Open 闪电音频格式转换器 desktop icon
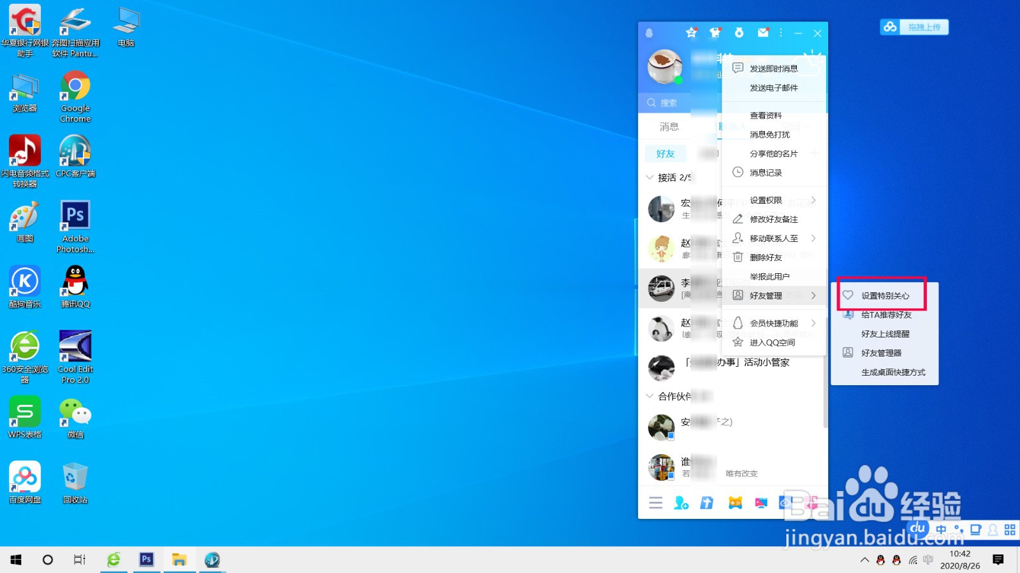Image resolution: width=1020 pixels, height=573 pixels. tap(25, 161)
